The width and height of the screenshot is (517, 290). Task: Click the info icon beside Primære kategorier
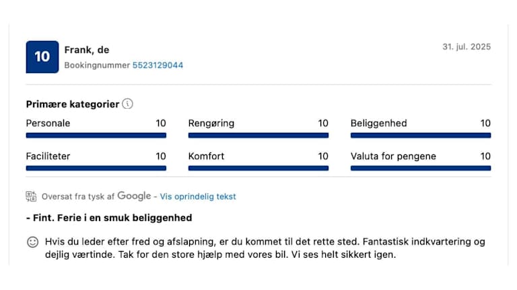pos(128,104)
